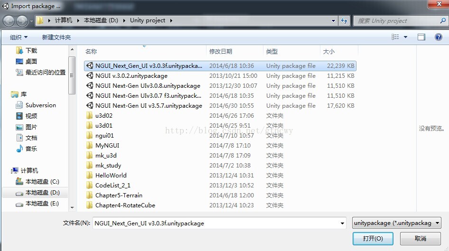Image resolution: width=449 pixels, height=251 pixels.
Task: Expand arrow after 计算机 breadcrumb
Action: coord(78,20)
